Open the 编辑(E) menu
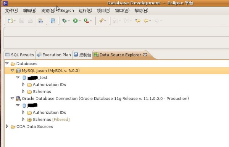The image size is (229, 147). point(30,11)
